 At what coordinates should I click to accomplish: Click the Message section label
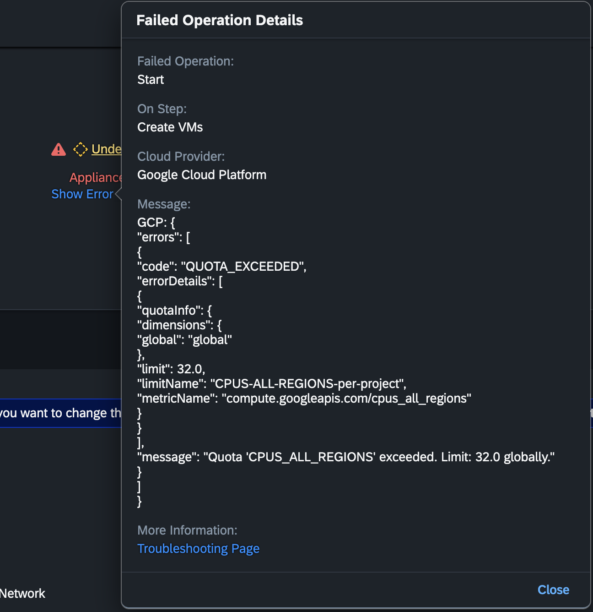click(x=163, y=204)
